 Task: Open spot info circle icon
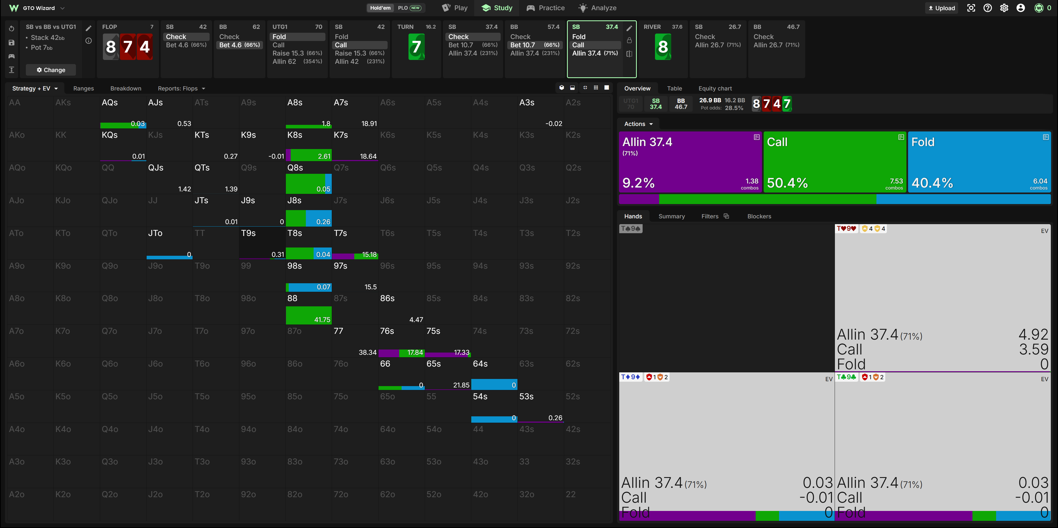point(88,41)
